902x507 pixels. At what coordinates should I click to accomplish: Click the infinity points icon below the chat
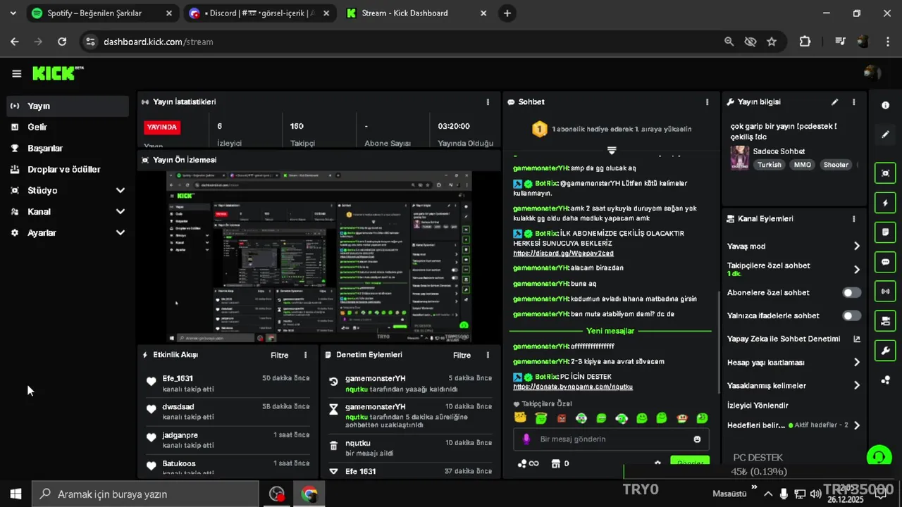(528, 463)
